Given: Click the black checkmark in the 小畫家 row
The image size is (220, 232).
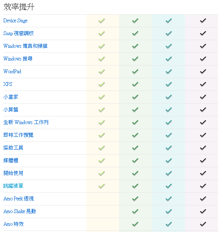Looking at the screenshot, I should pos(203,97).
